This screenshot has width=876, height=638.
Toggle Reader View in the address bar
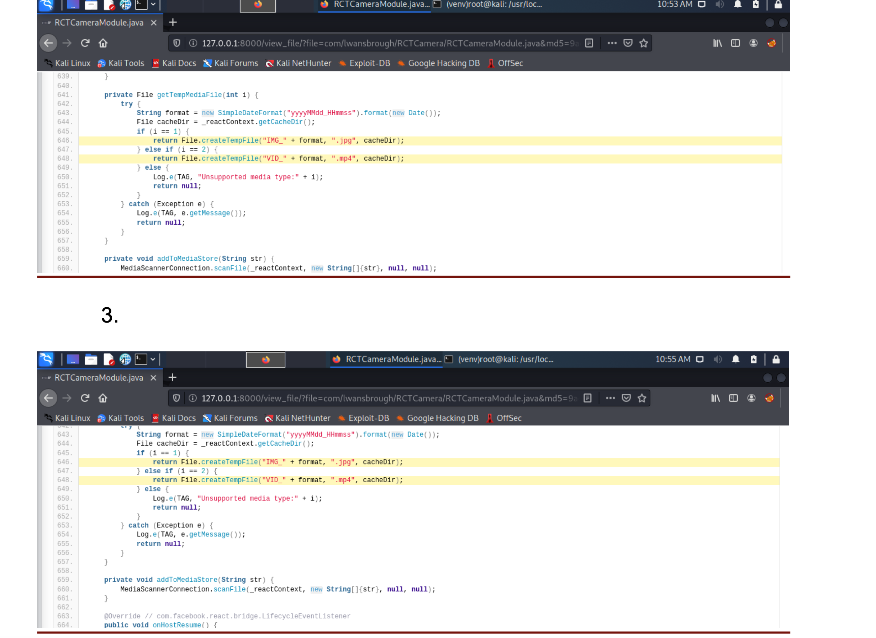coord(589,43)
